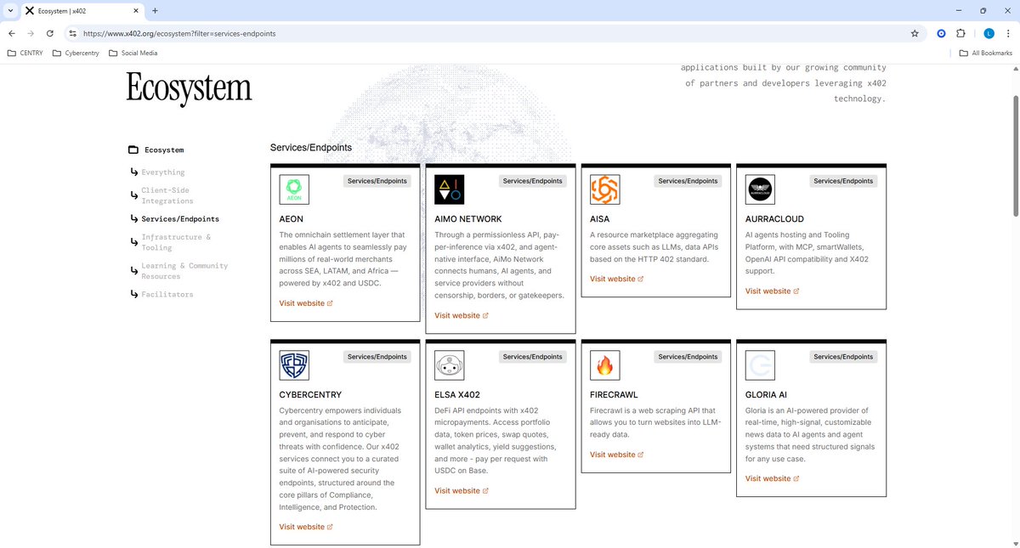Visit website link for Firecrawl
The height and width of the screenshot is (548, 1020).
[x=617, y=455]
